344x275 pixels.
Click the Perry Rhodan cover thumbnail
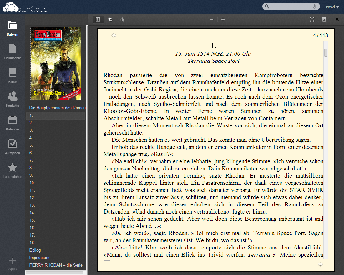56,63
